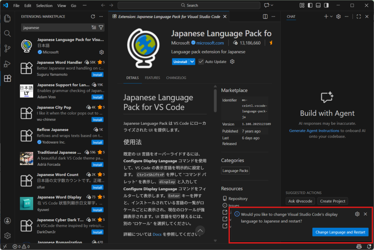Click the Accounts icon in activity bar
This screenshot has width=374, height=250.
7,221
